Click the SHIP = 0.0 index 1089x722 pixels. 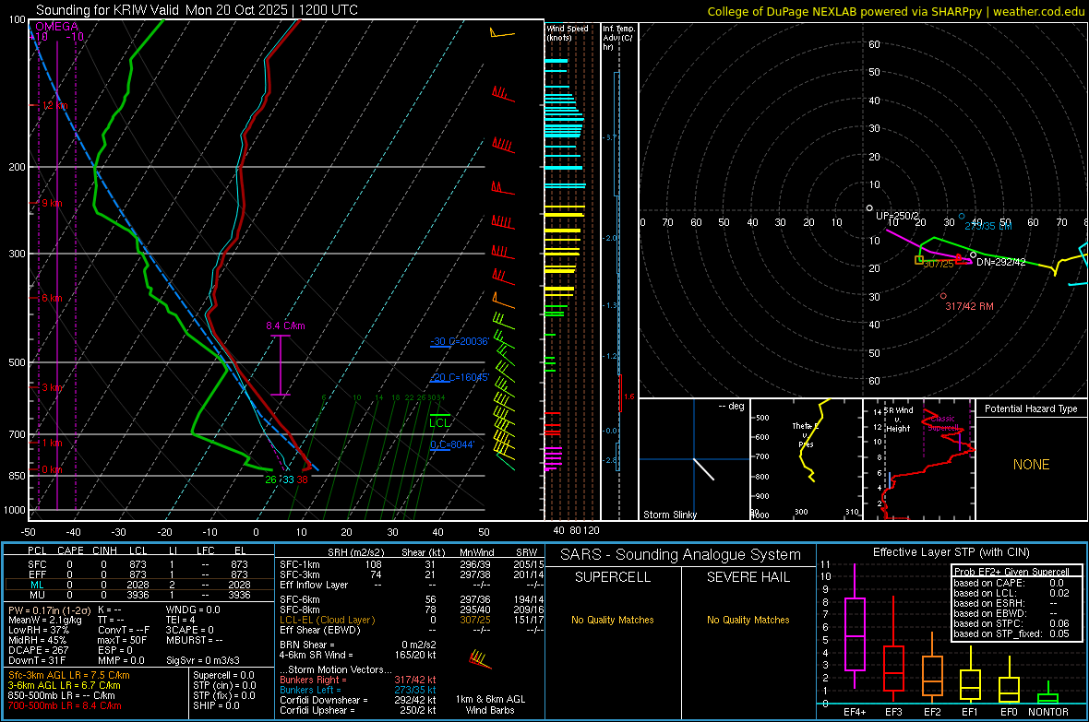point(216,705)
